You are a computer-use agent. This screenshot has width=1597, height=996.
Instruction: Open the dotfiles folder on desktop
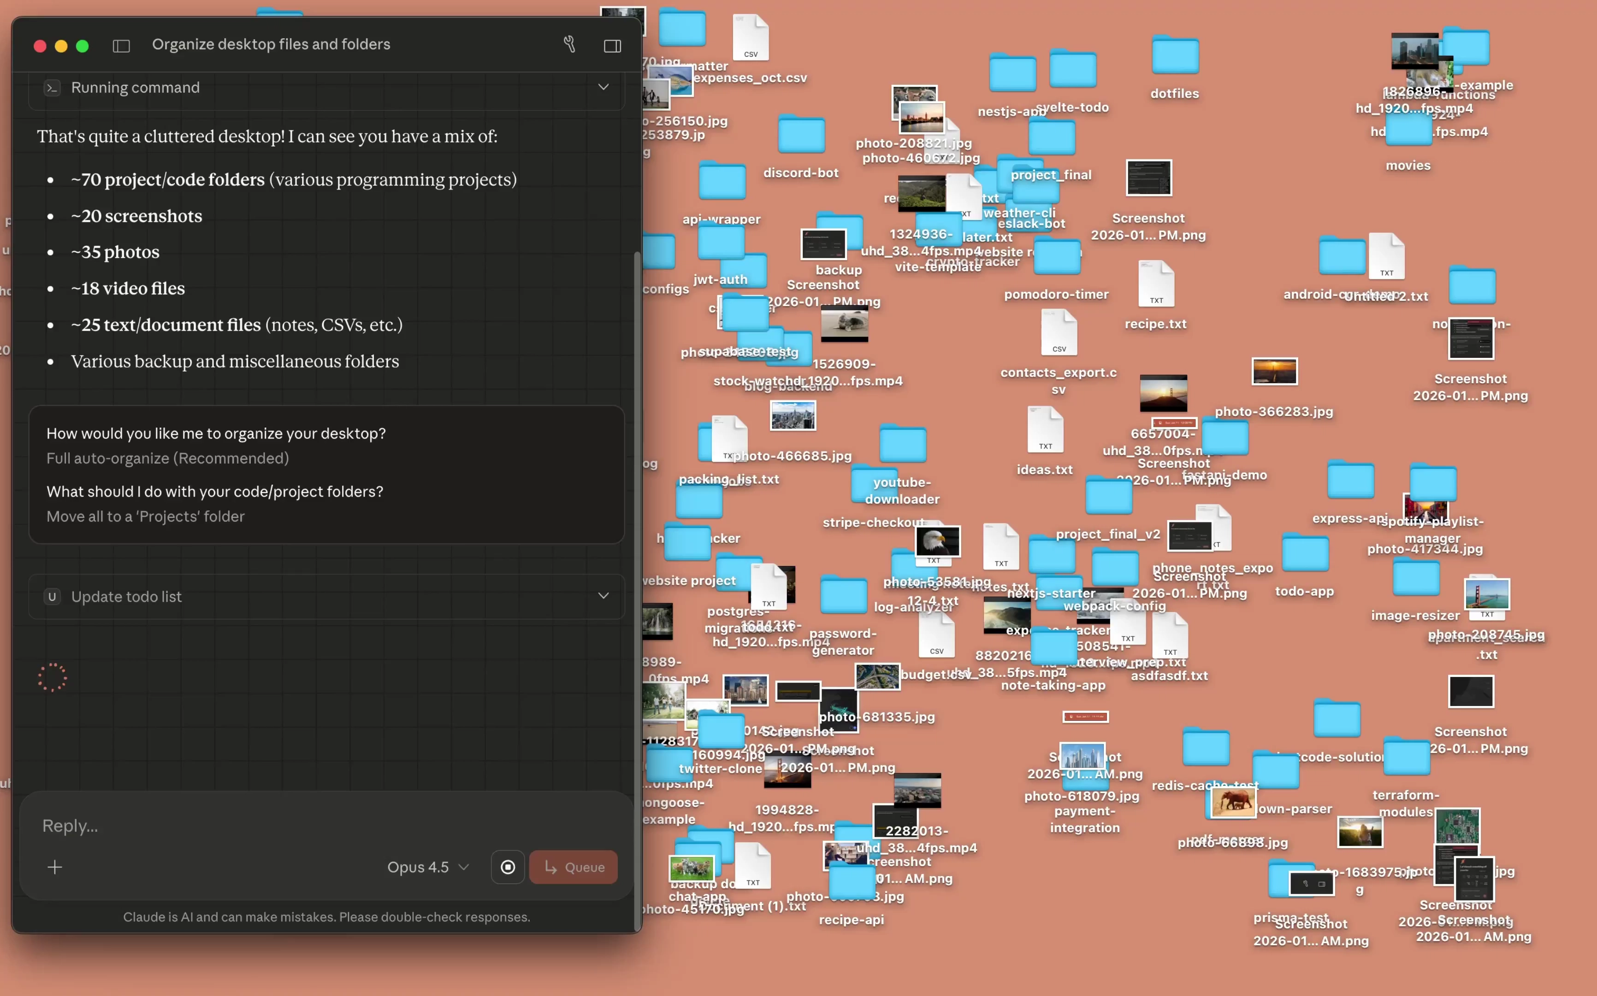[1175, 57]
